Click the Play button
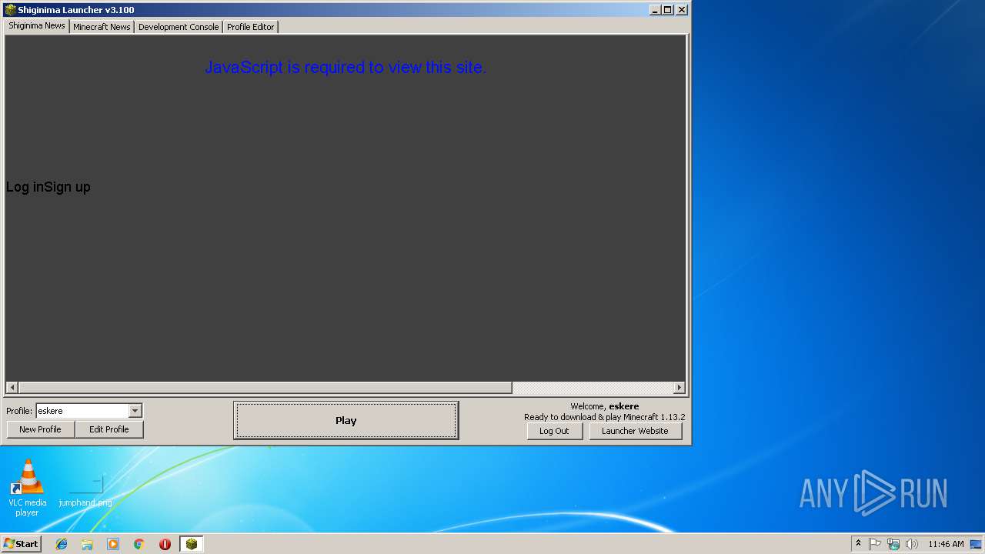The width and height of the screenshot is (985, 554). click(x=346, y=421)
